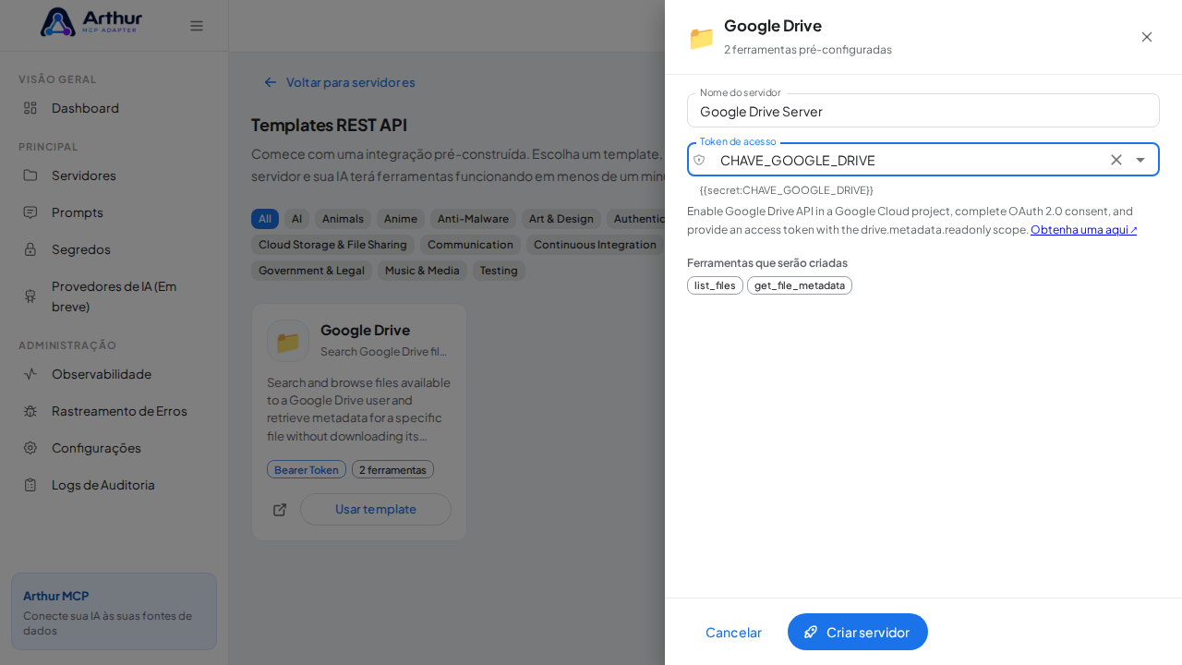The width and height of the screenshot is (1182, 665).
Task: Filter templates by Music & Media
Action: point(422,271)
